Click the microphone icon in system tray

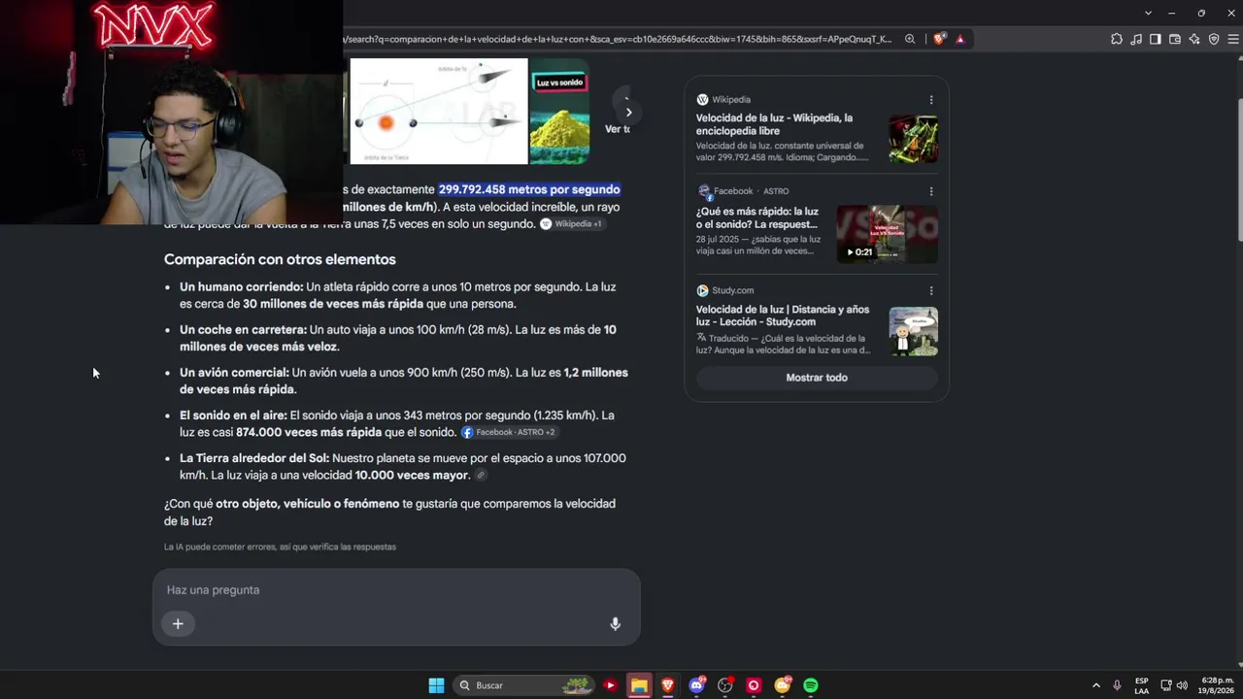[1117, 685]
